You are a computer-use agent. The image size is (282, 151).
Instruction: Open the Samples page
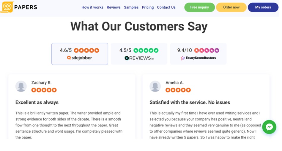pyautogui.click(x=131, y=7)
